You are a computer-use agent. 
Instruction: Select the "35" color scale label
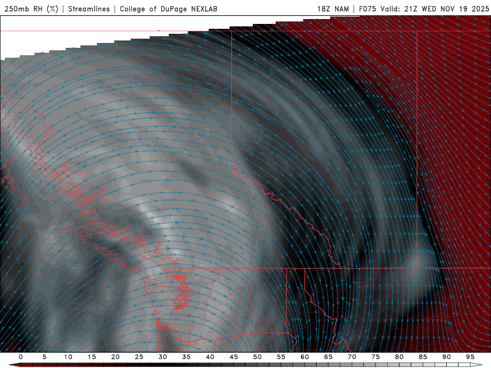click(186, 357)
